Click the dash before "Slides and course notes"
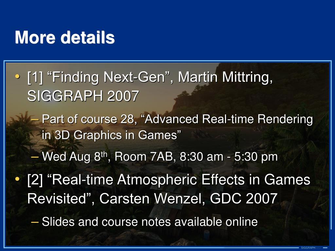The width and height of the screenshot is (335, 251). point(35,222)
